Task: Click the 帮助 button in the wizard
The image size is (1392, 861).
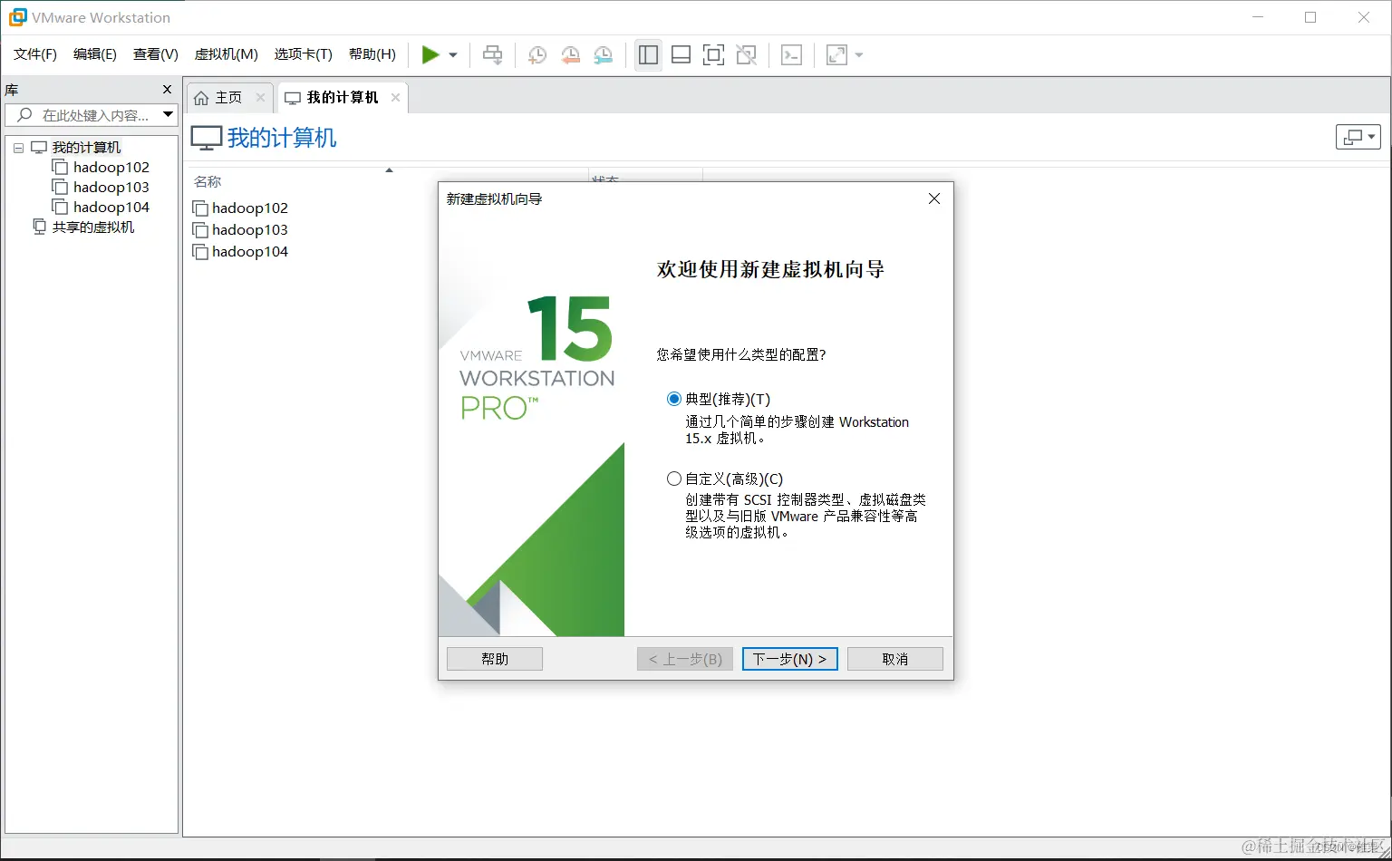Action: (x=495, y=659)
